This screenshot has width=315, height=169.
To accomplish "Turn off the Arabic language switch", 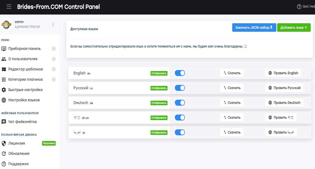I will [180, 132].
